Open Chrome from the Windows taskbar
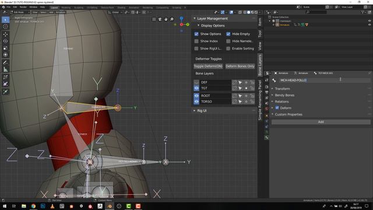This screenshot has height=210, width=373. (x=33, y=206)
